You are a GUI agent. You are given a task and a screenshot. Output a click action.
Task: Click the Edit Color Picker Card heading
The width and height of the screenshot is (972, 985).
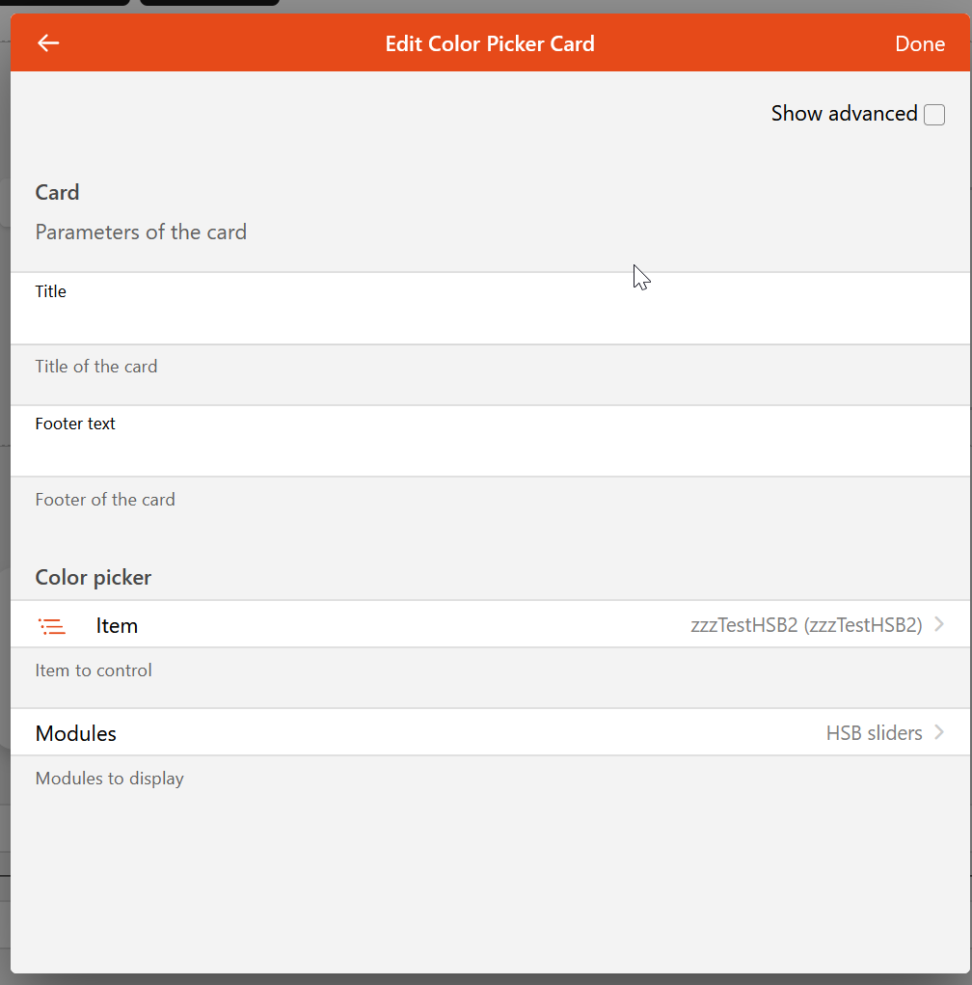[490, 43]
